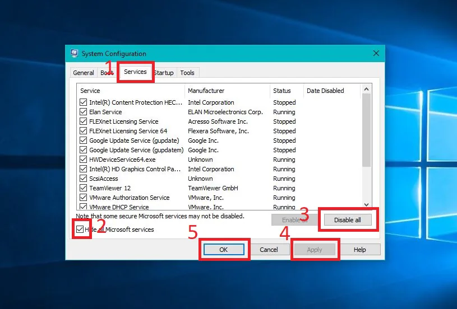The height and width of the screenshot is (309, 457).
Task: Select 'Acresso Software Inc.' manufacturer cell
Action: click(x=218, y=121)
